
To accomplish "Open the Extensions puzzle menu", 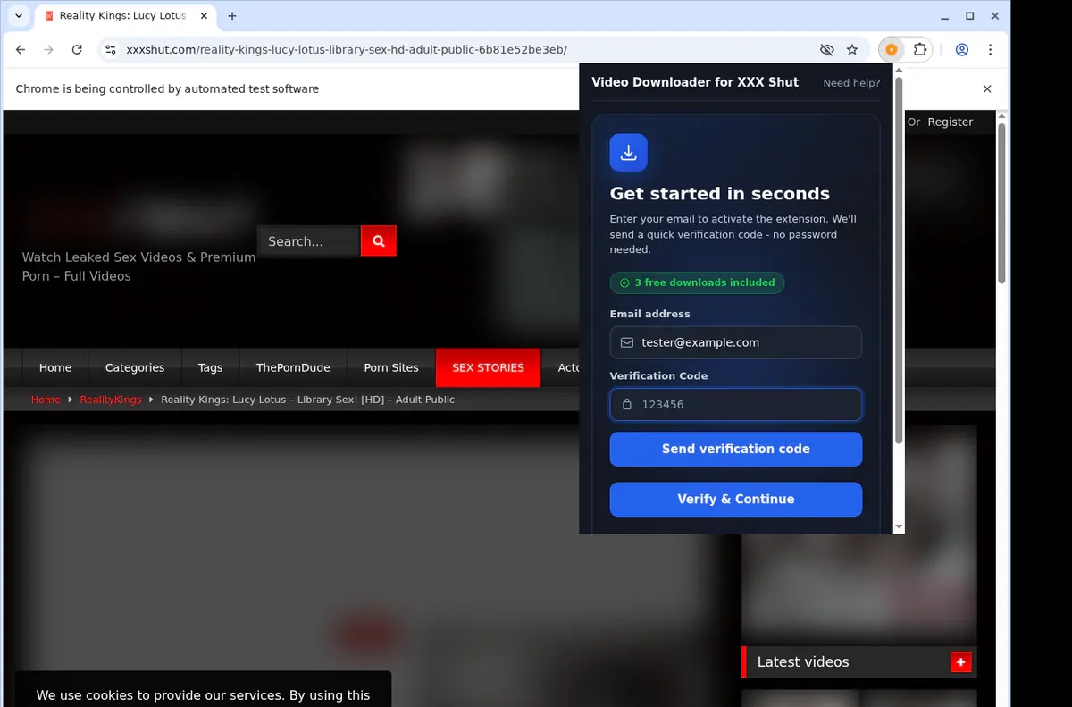I will [x=920, y=50].
